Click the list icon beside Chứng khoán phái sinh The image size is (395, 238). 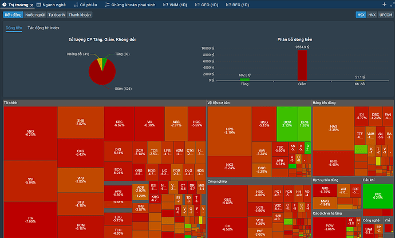point(107,5)
